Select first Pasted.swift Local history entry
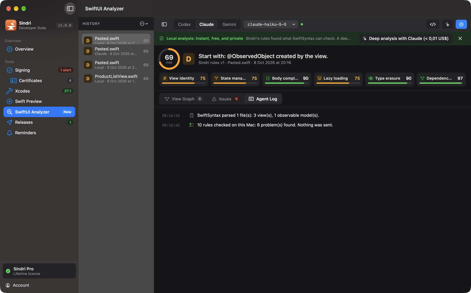The height and width of the screenshot is (293, 471). click(116, 39)
